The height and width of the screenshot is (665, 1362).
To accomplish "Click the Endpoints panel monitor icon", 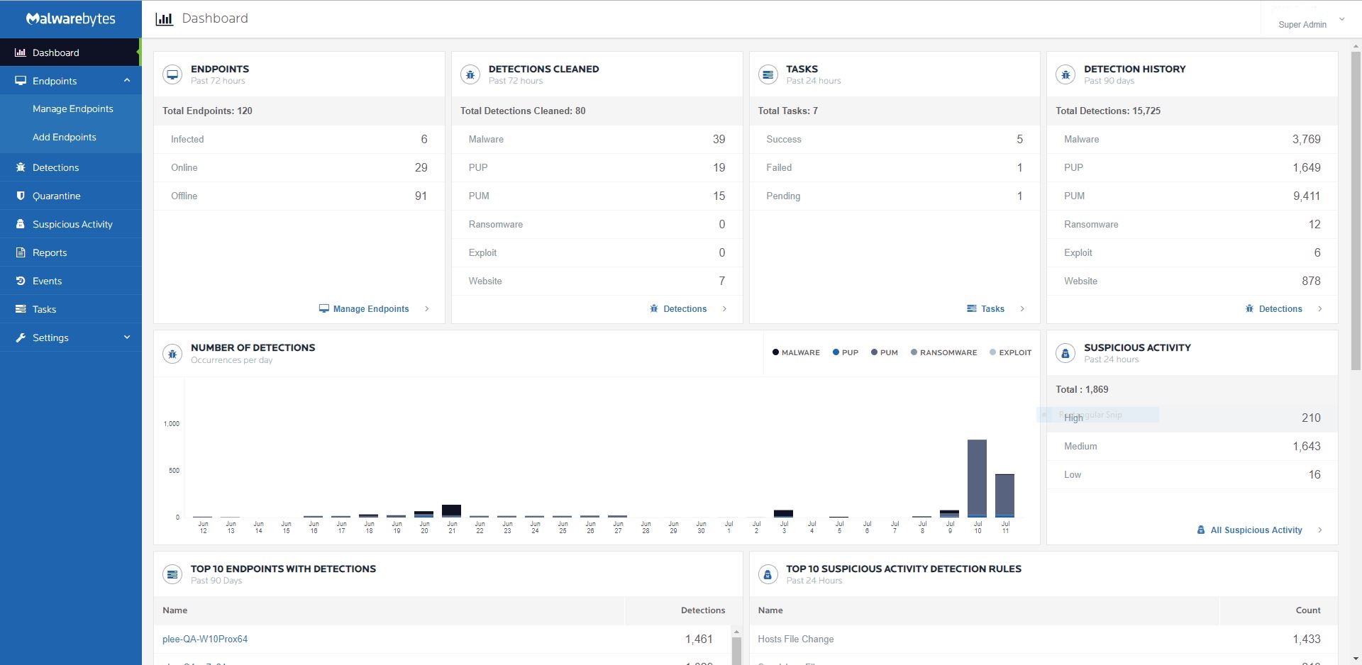I will (172, 74).
